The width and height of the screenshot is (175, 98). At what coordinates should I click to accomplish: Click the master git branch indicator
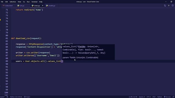2,97
